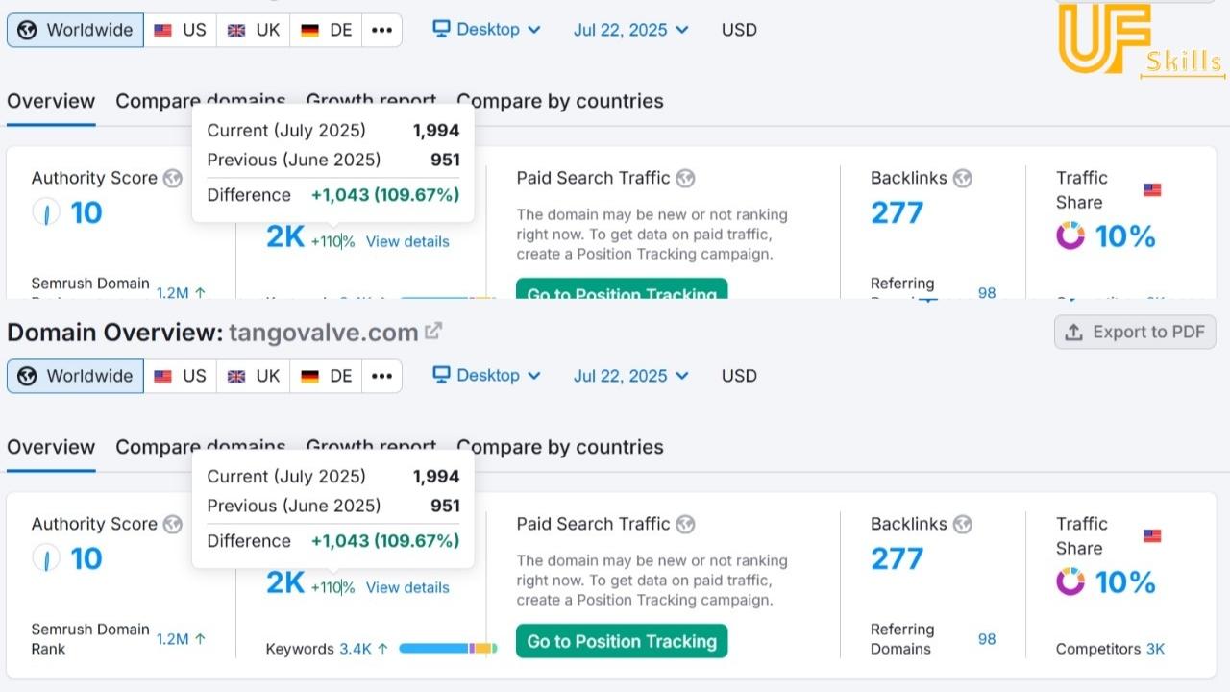Viewport: 1230px width, 692px height.
Task: Select DE database in lower country bar
Action: [x=326, y=376]
